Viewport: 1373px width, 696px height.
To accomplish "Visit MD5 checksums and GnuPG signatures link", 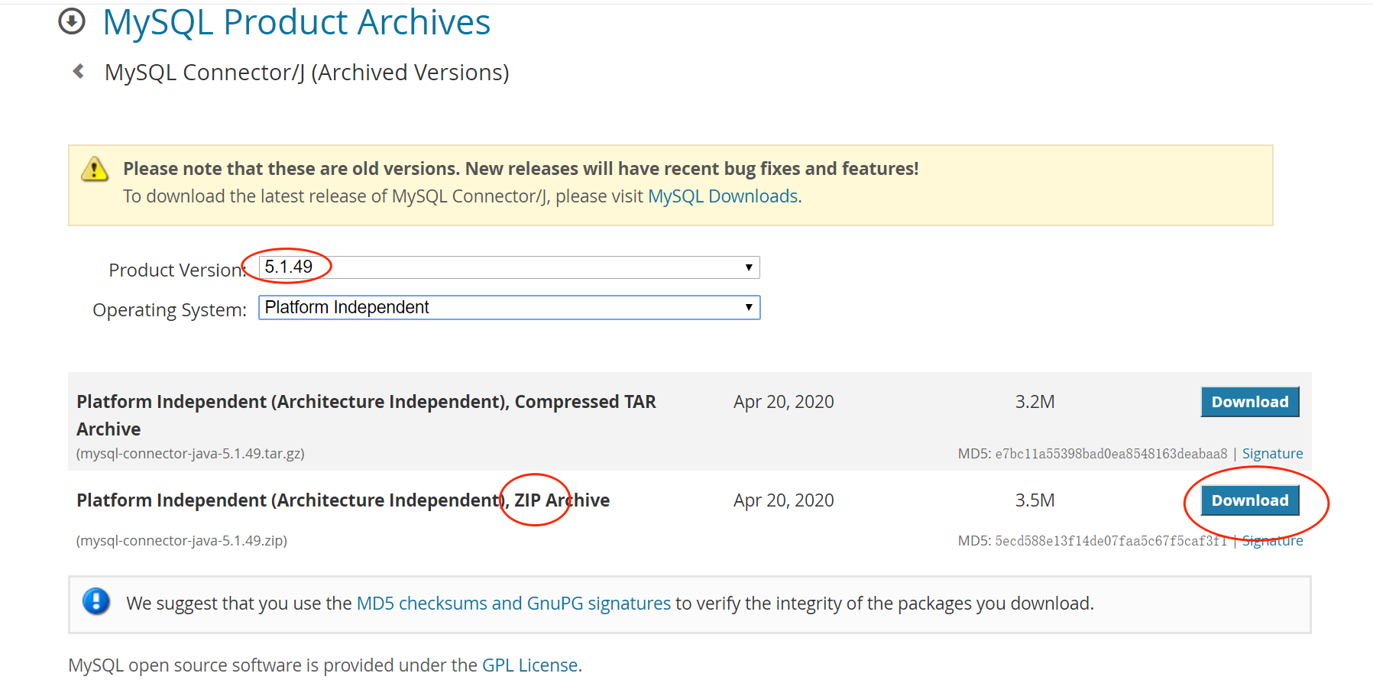I will (x=513, y=604).
